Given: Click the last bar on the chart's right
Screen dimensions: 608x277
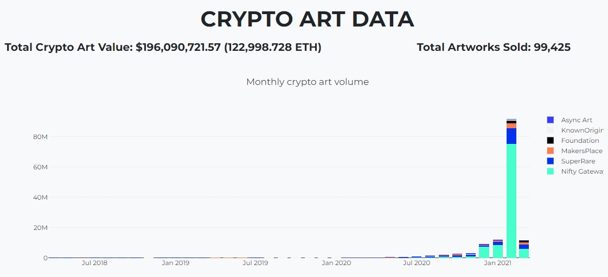Looking at the screenshot, I should (524, 249).
